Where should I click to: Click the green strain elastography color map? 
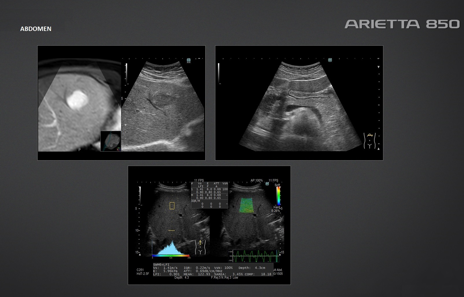(247, 205)
